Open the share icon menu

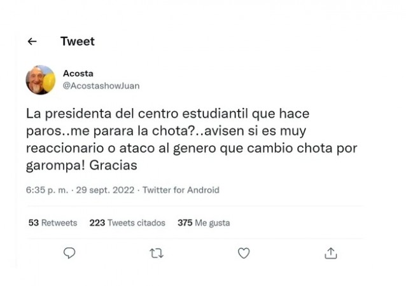click(330, 253)
